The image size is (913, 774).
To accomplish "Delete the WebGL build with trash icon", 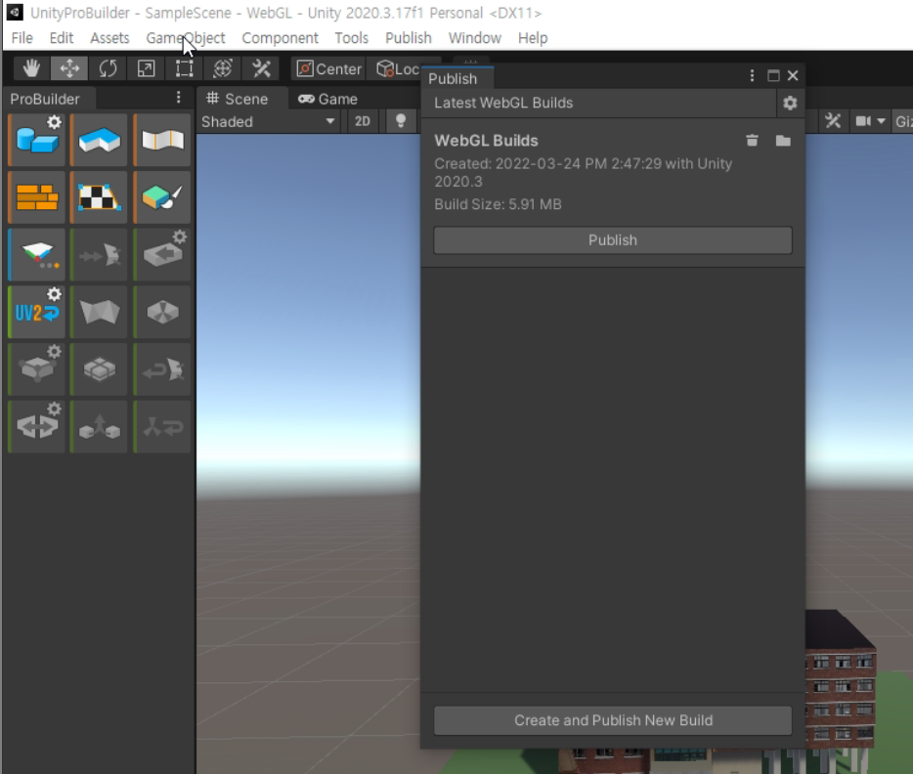I will click(x=752, y=141).
